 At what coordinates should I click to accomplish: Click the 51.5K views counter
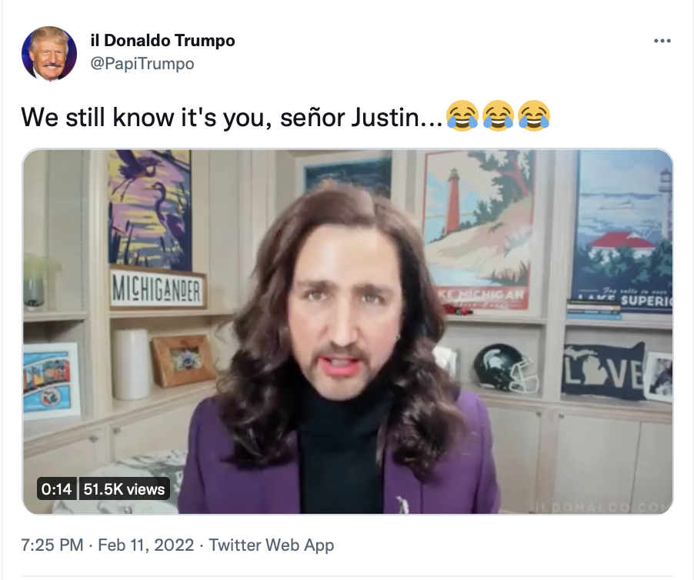click(125, 489)
